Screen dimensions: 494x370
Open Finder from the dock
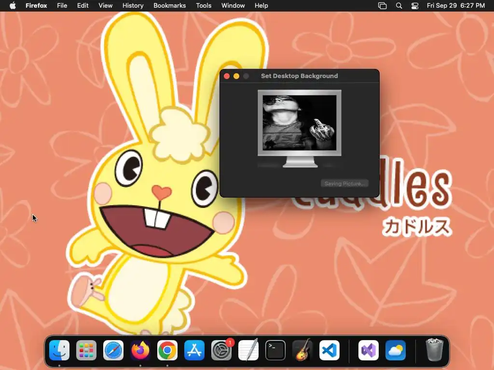point(59,350)
